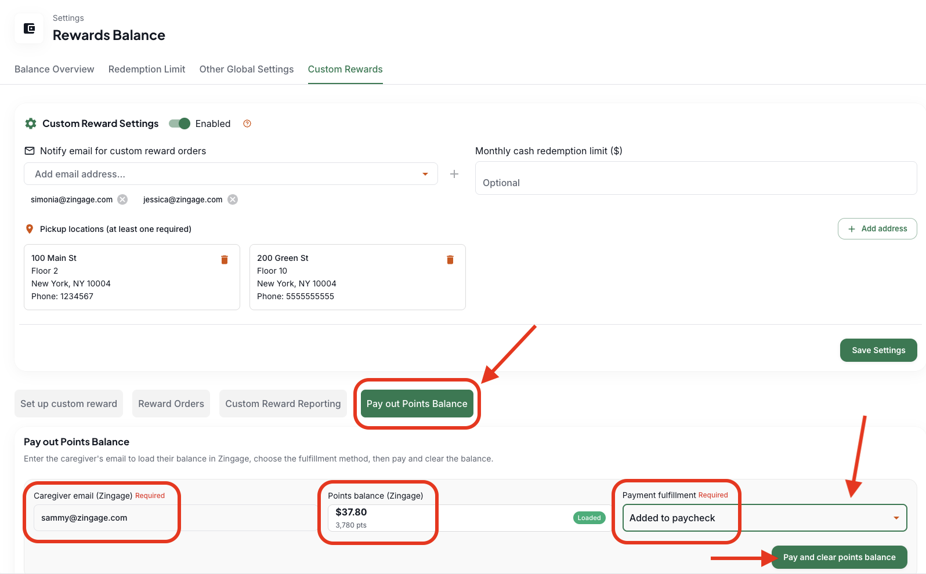Click the pickup locations map pin icon
The height and width of the screenshot is (574, 926).
(30, 229)
